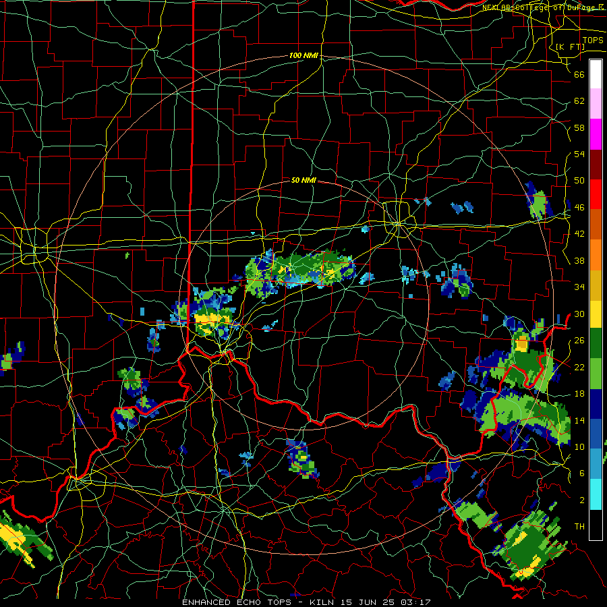
Task: Click the ENHANCED ECHO TOPS caption text
Action: coord(306,602)
